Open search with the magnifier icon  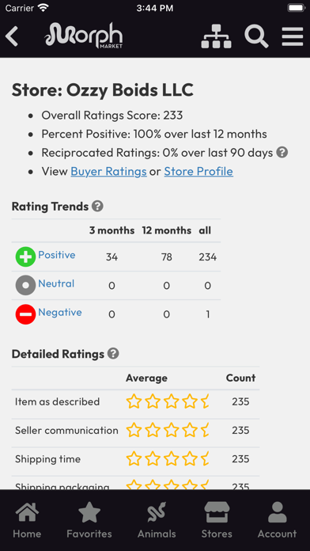[257, 36]
